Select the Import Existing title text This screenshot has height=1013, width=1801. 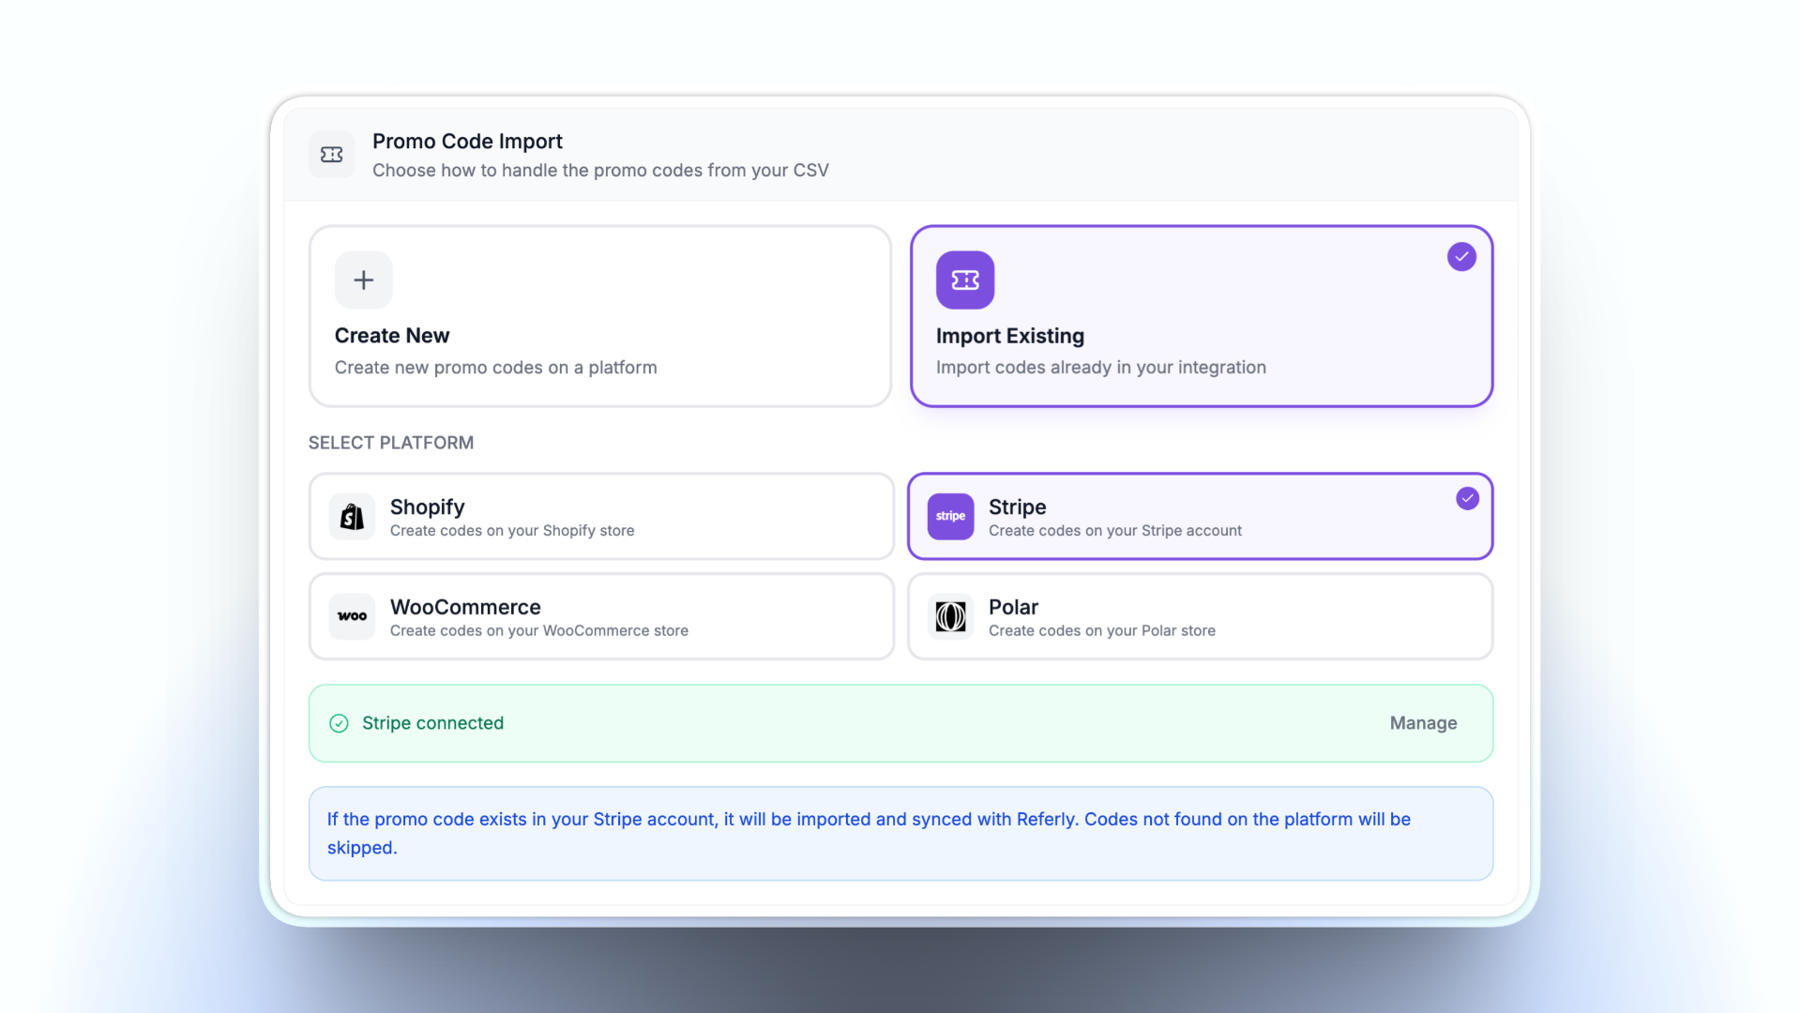click(x=1010, y=336)
